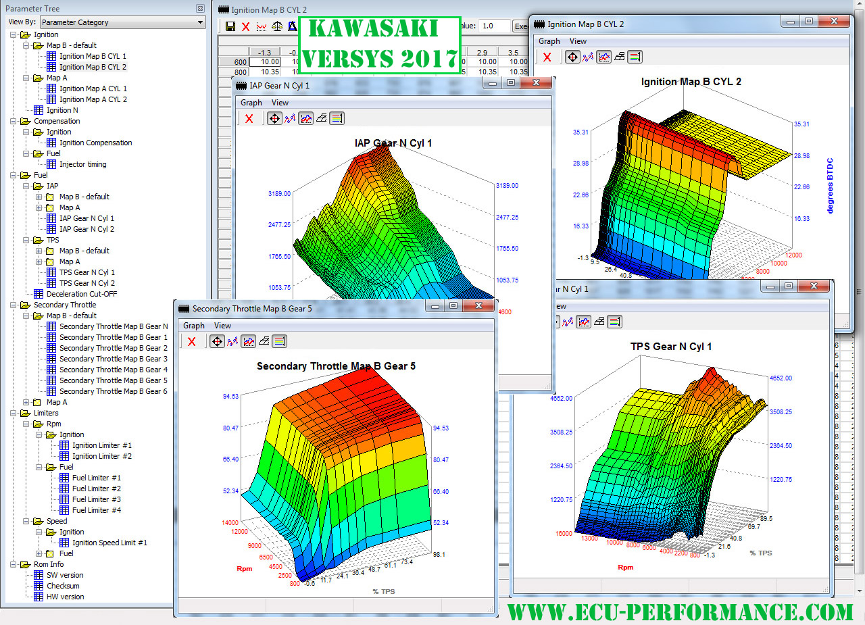Image resolution: width=865 pixels, height=625 pixels.
Task: Click red X in IAP Gear N Cyl 1 toolbar
Action: (x=249, y=118)
